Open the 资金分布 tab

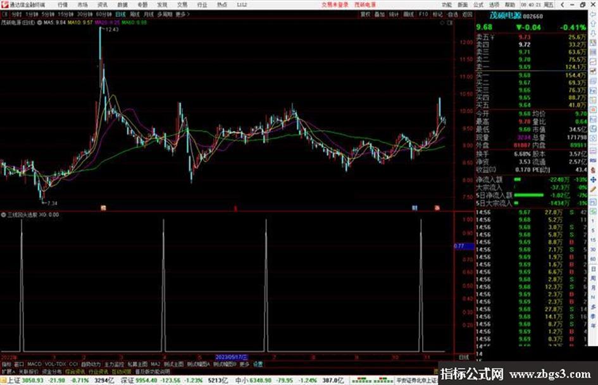point(51,371)
